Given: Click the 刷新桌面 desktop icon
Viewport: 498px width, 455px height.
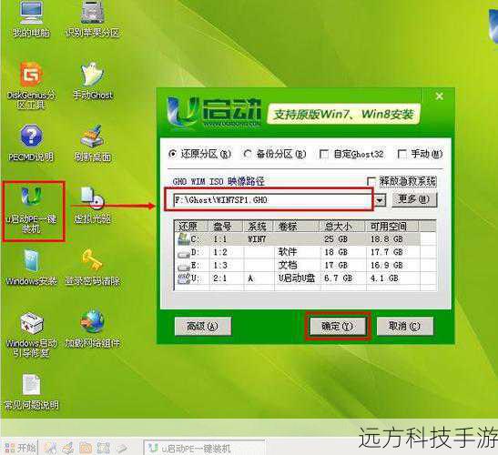Looking at the screenshot, I should pos(93,143).
